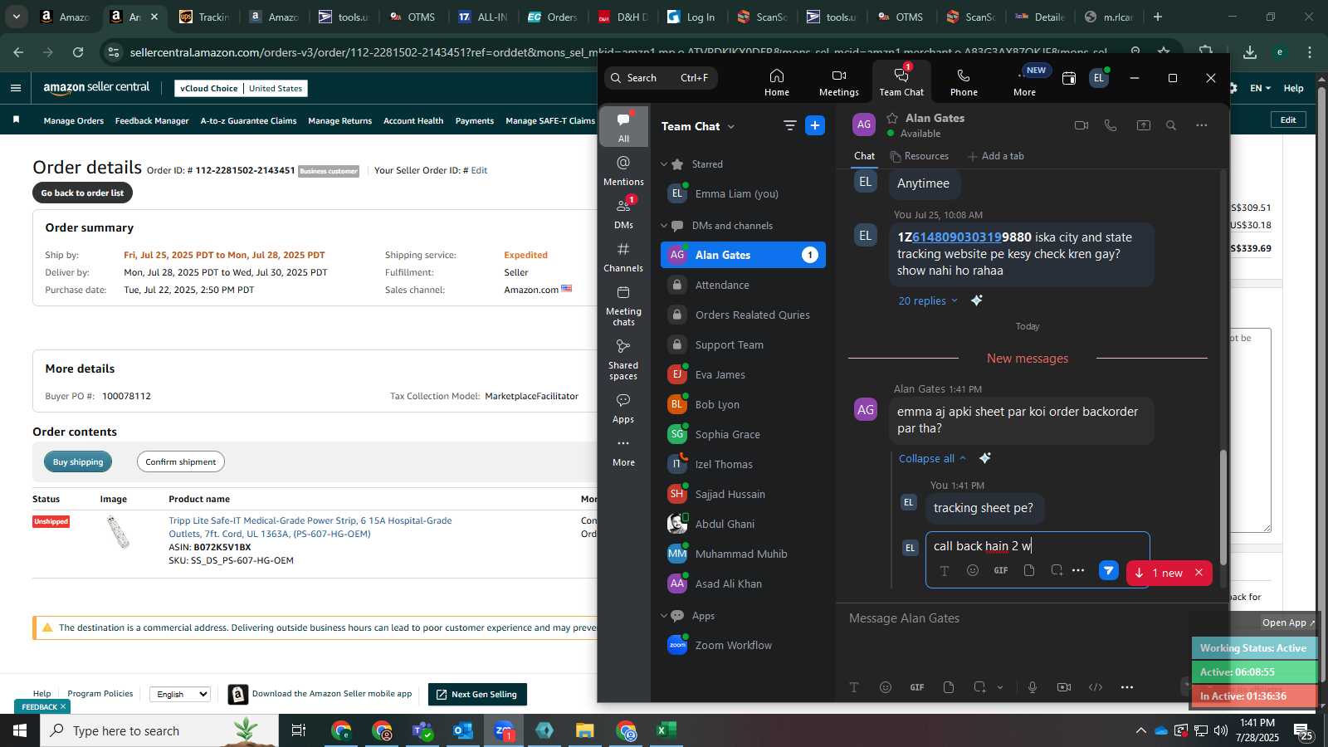Open Attendance channel
Viewport: 1328px width, 747px height.
[743, 285]
